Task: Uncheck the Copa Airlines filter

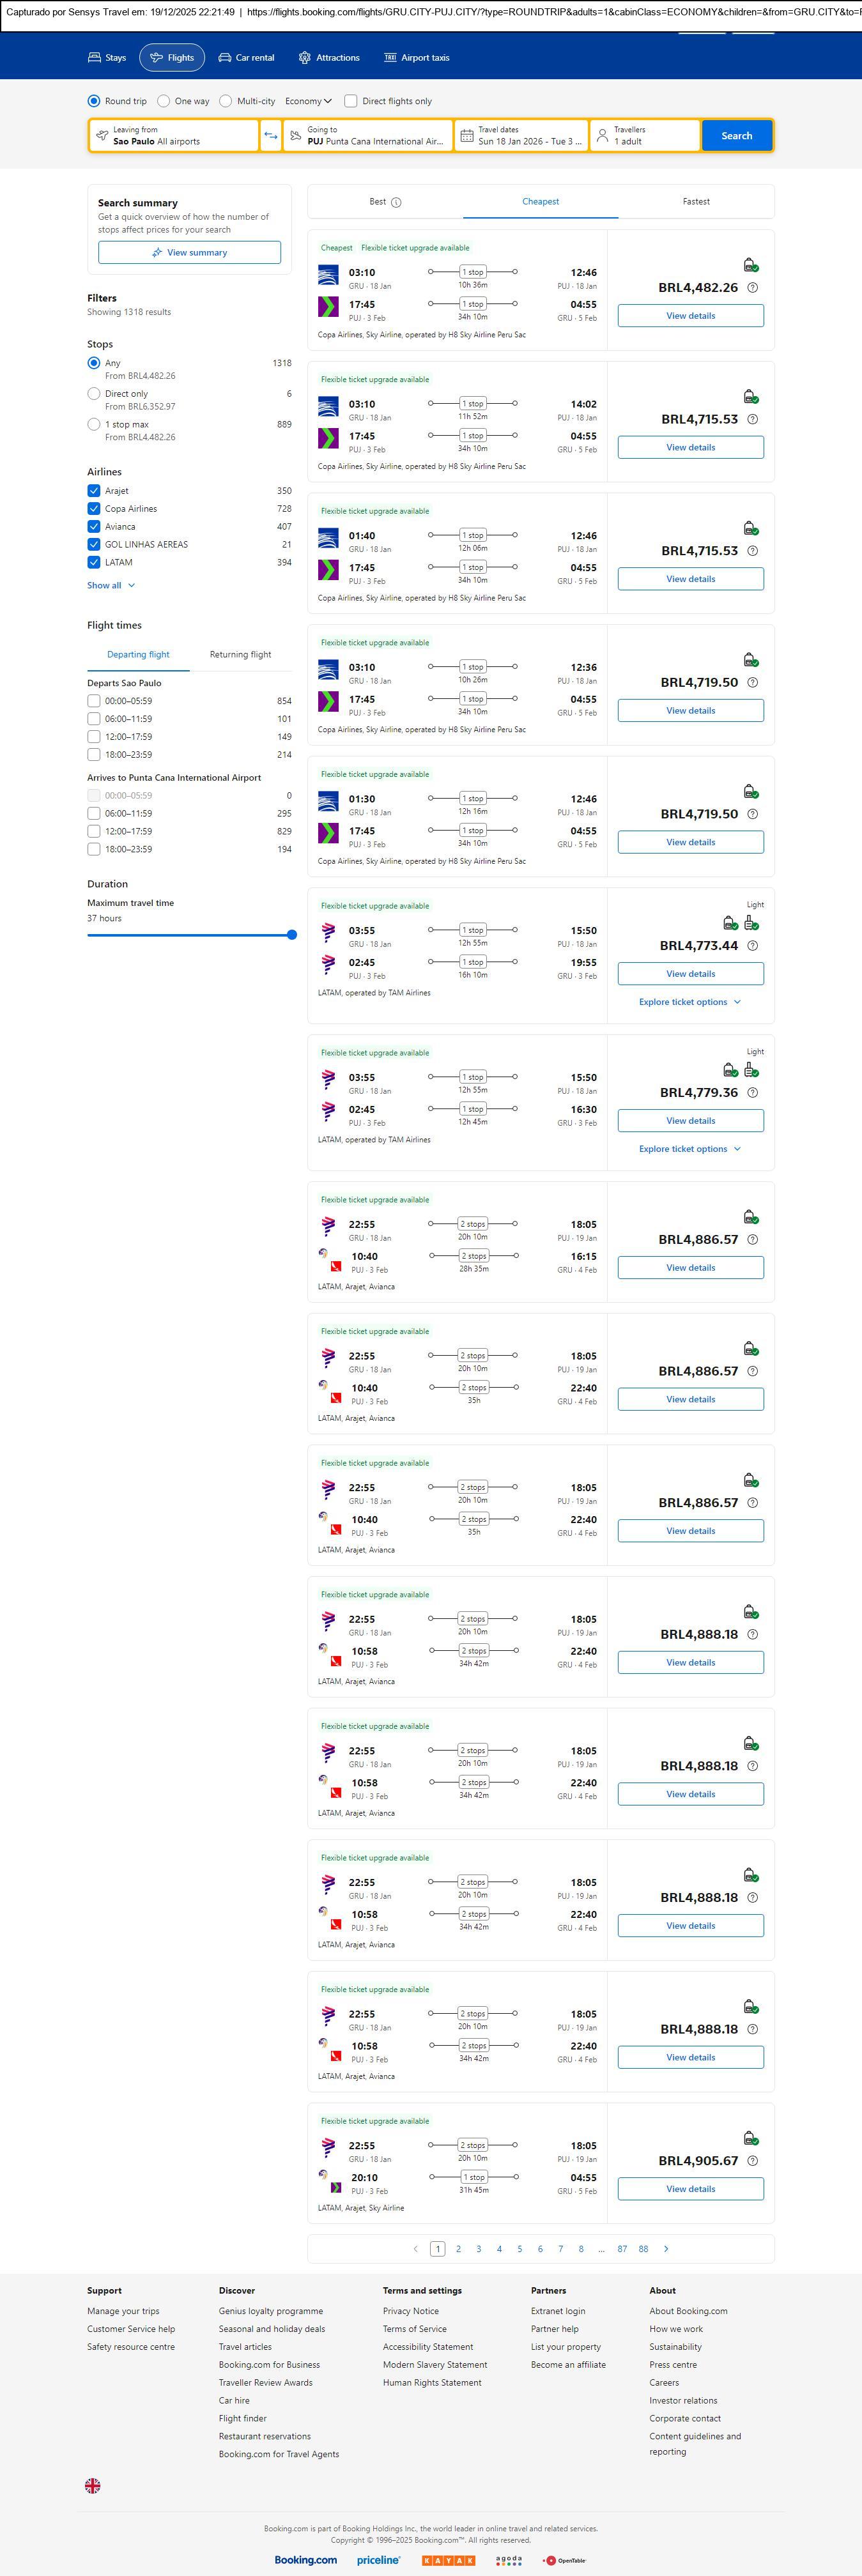Action: pyautogui.click(x=94, y=509)
